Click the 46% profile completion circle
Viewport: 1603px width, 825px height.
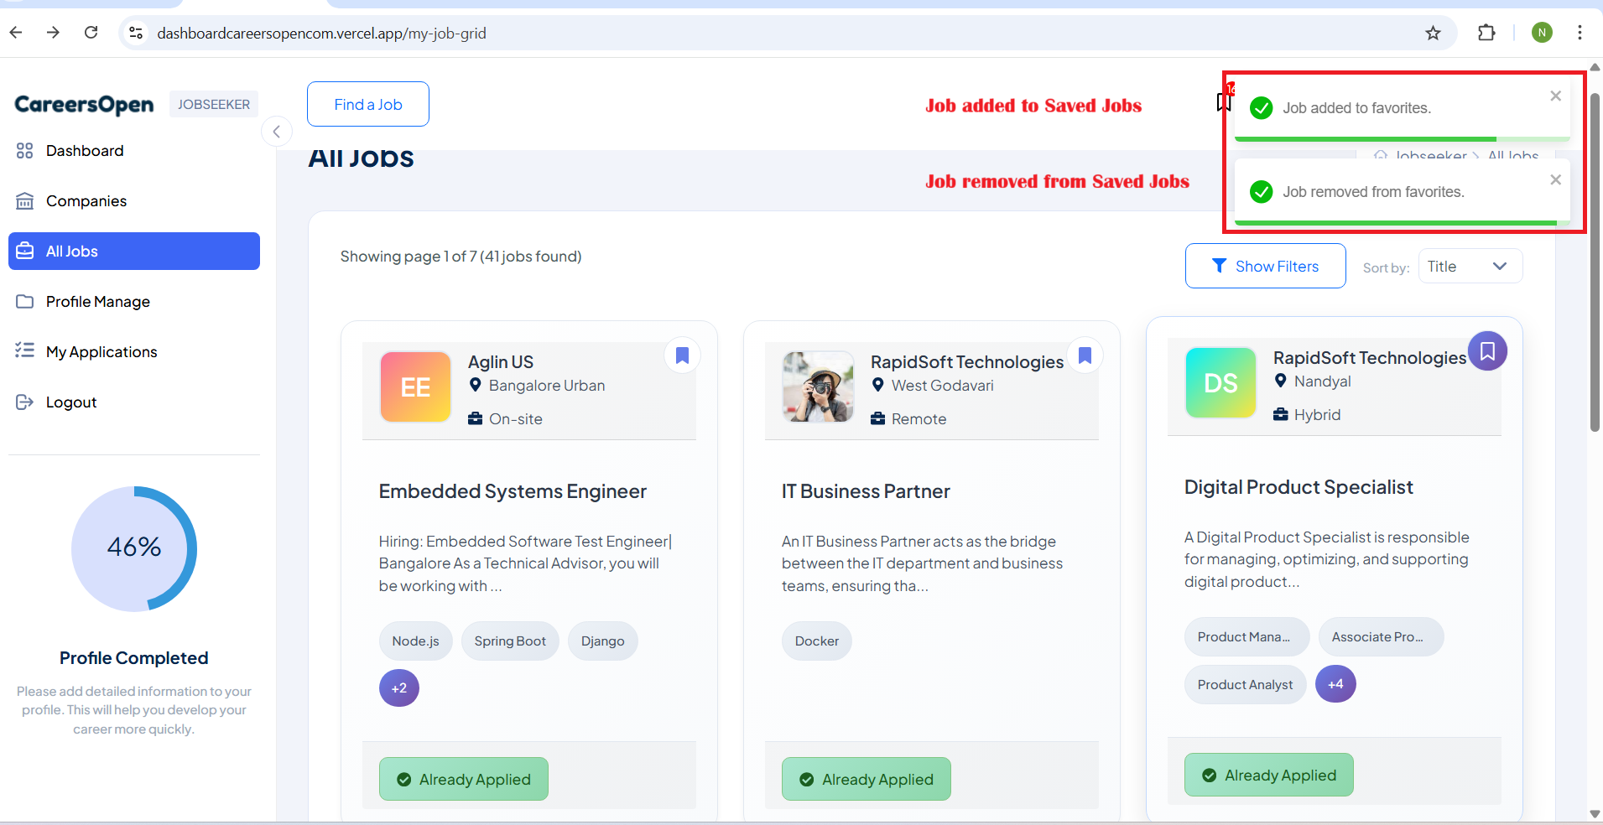click(x=134, y=548)
